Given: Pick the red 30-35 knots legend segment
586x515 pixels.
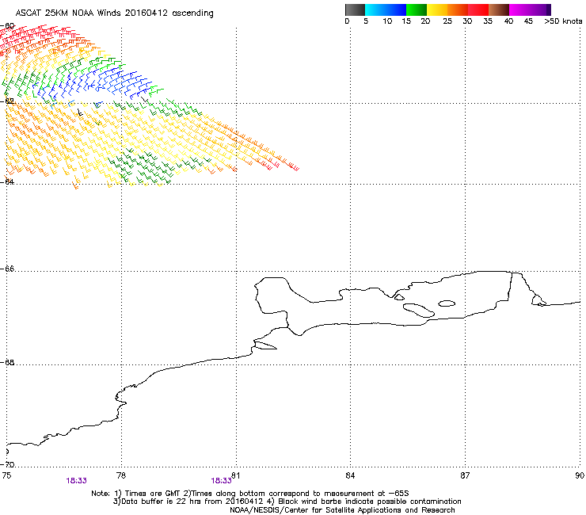Looking at the screenshot, I should click(478, 10).
